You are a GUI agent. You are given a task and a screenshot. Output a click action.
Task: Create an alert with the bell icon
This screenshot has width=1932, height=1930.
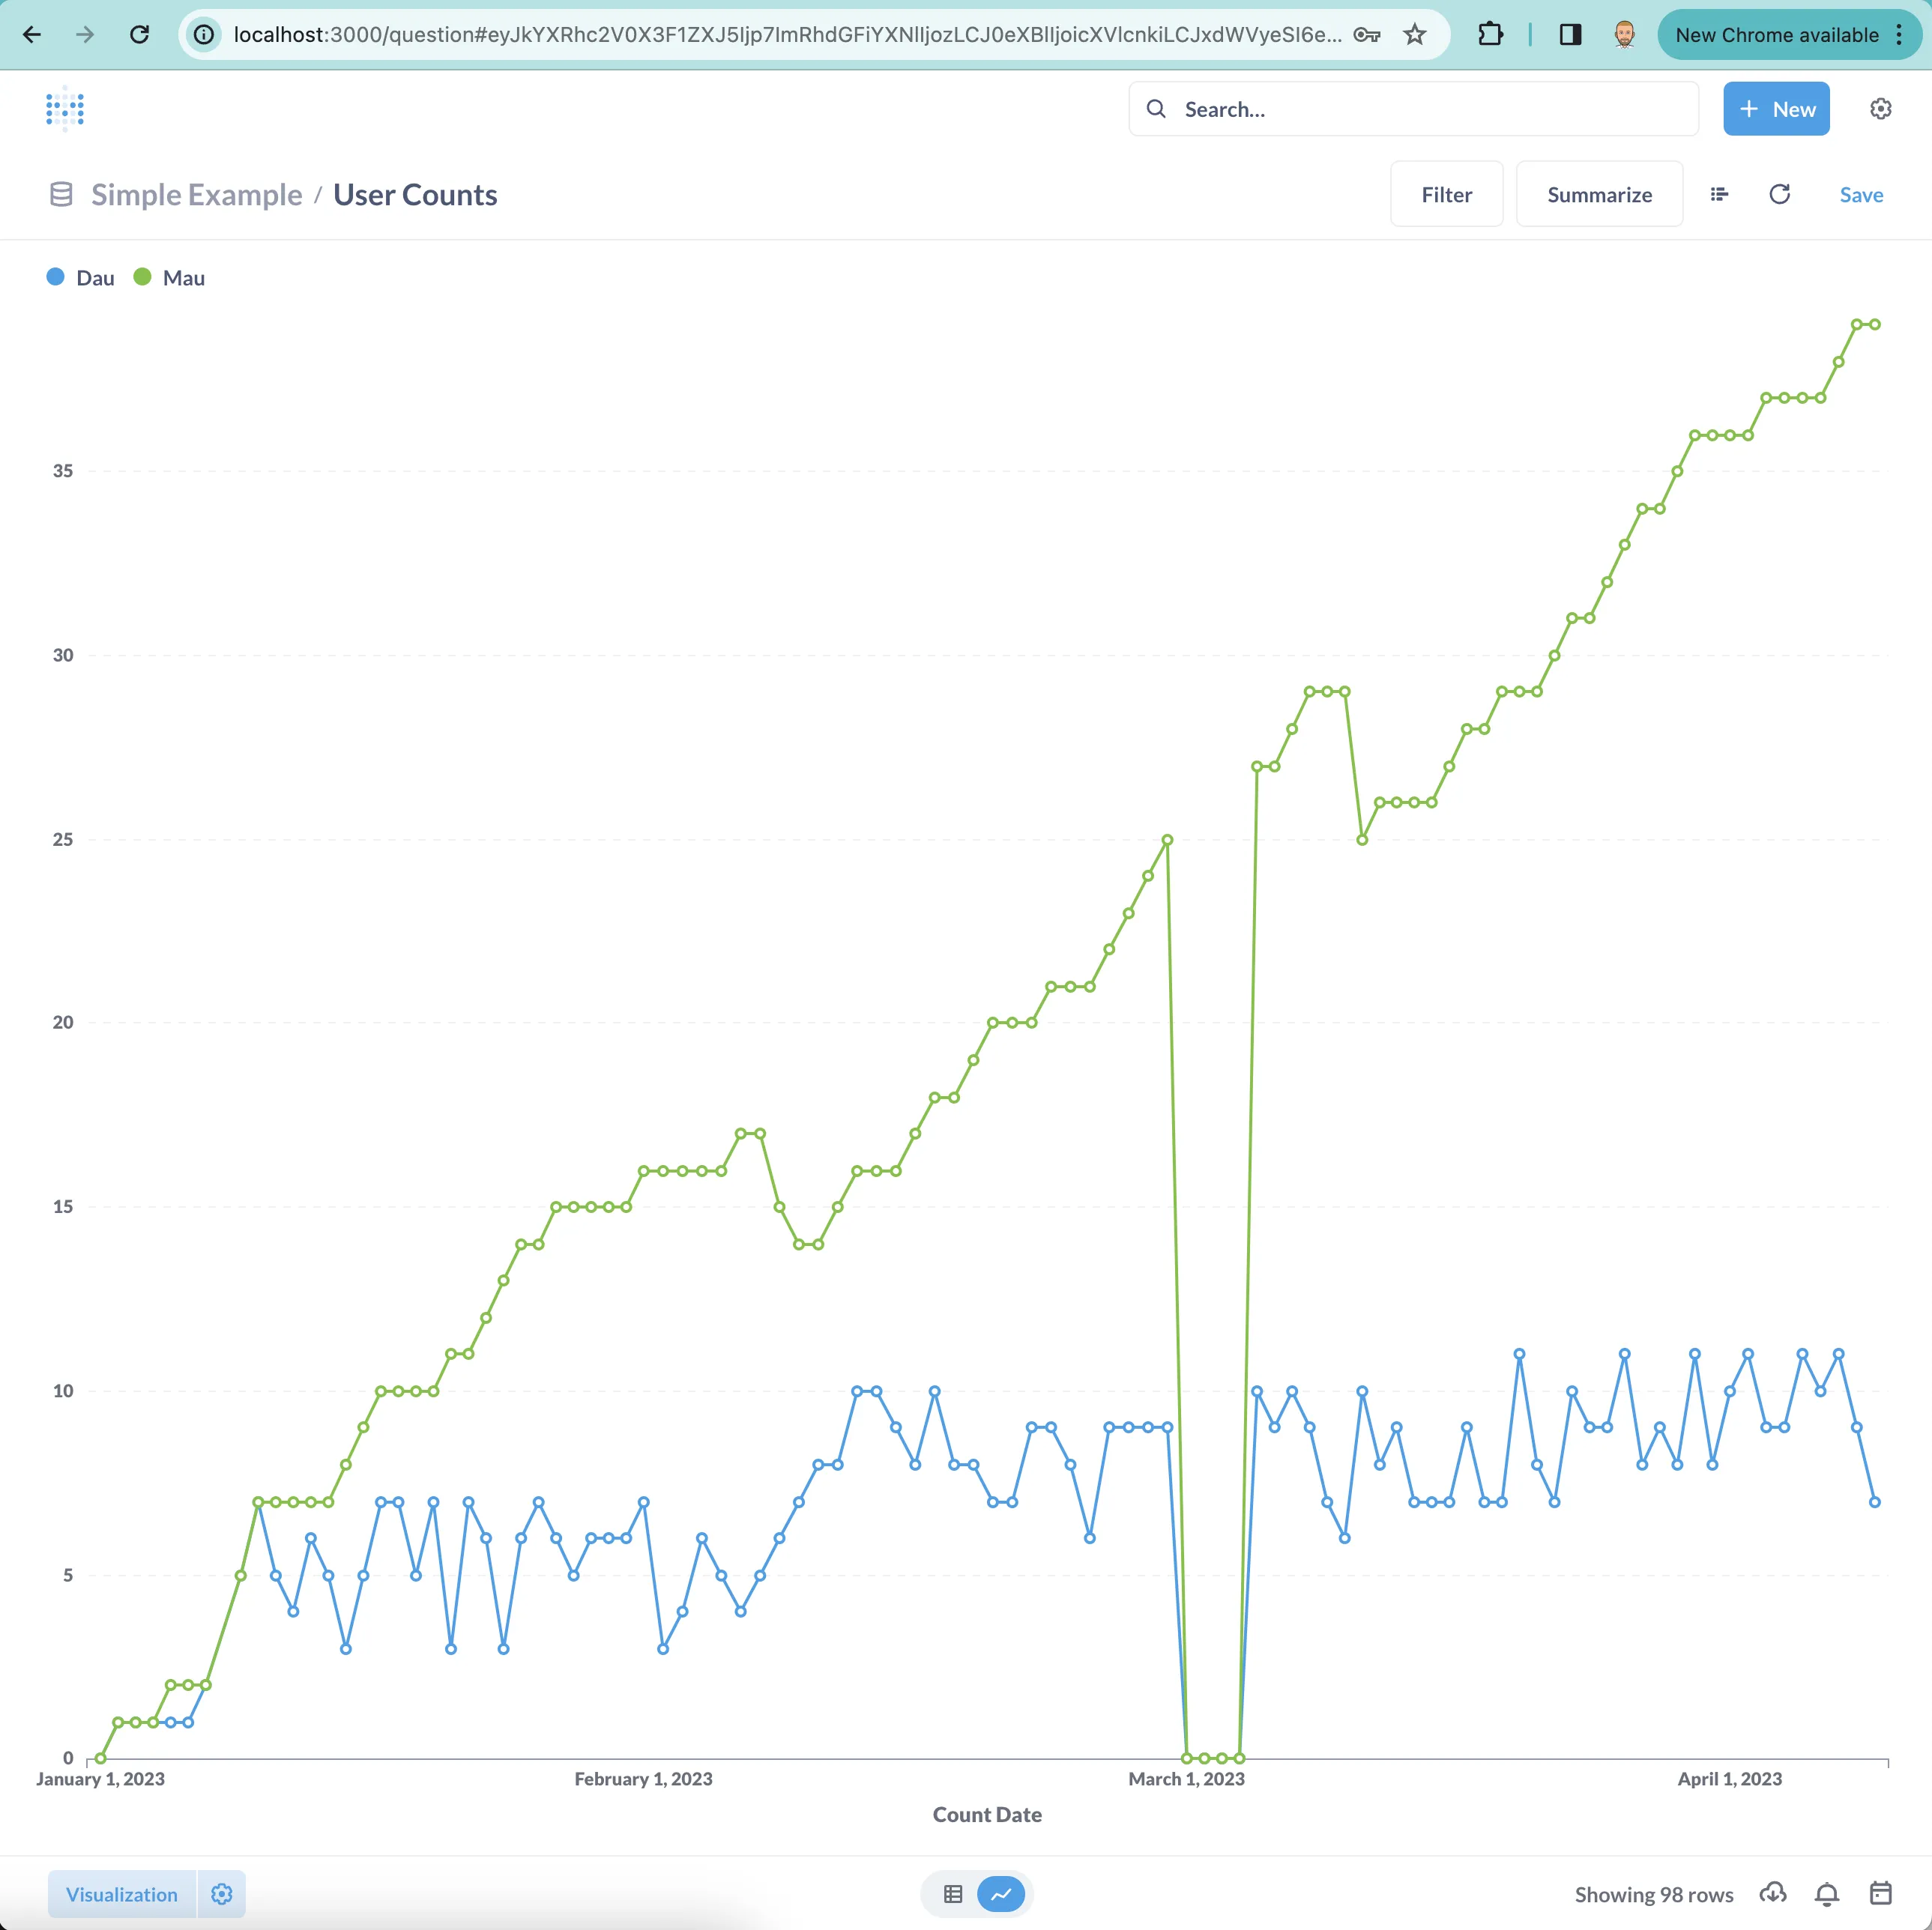pos(1826,1893)
